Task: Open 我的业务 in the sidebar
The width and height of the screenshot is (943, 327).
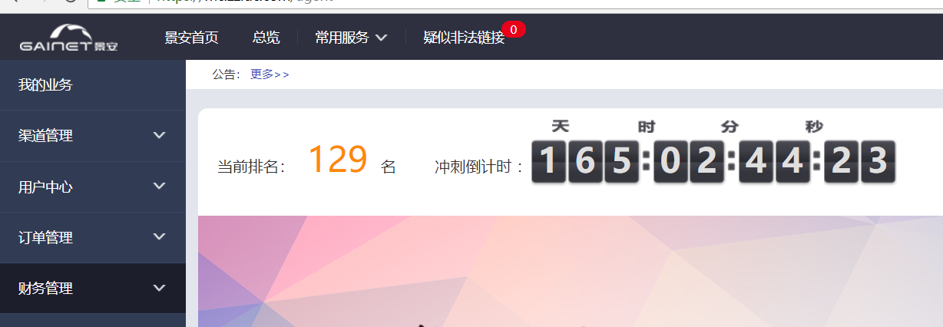Action: (x=45, y=84)
